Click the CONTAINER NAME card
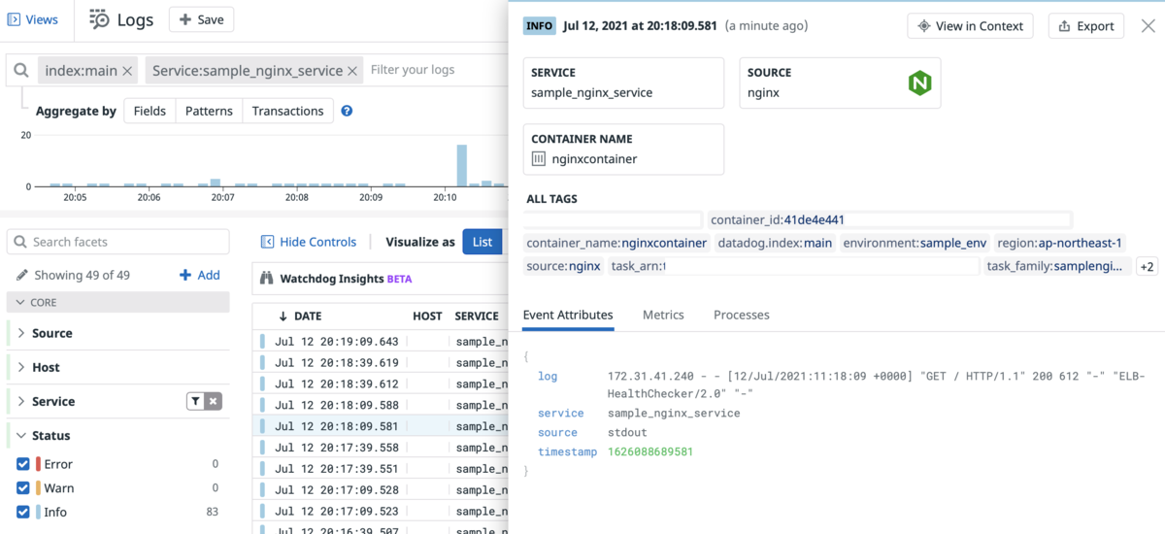The image size is (1165, 534). tap(623, 149)
